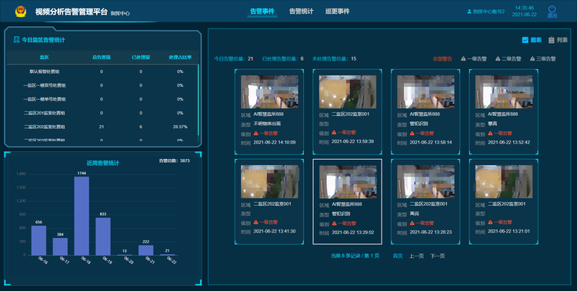
Task: Click the user account icon in header
Action: coord(469,12)
